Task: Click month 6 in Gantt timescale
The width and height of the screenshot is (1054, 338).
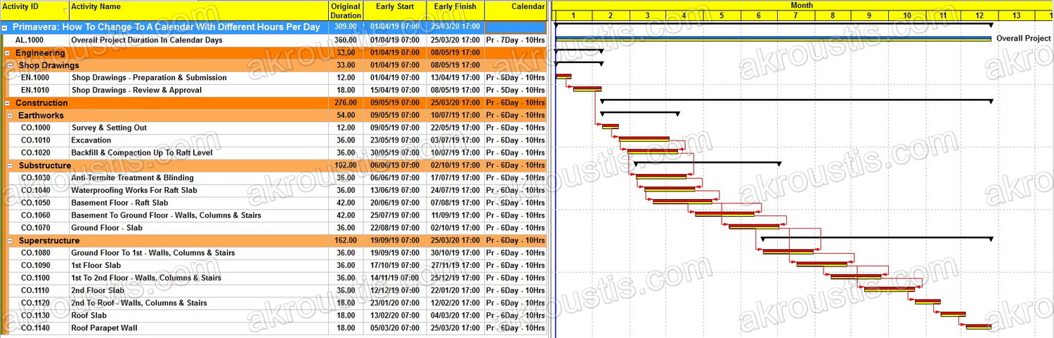Action: (x=759, y=15)
